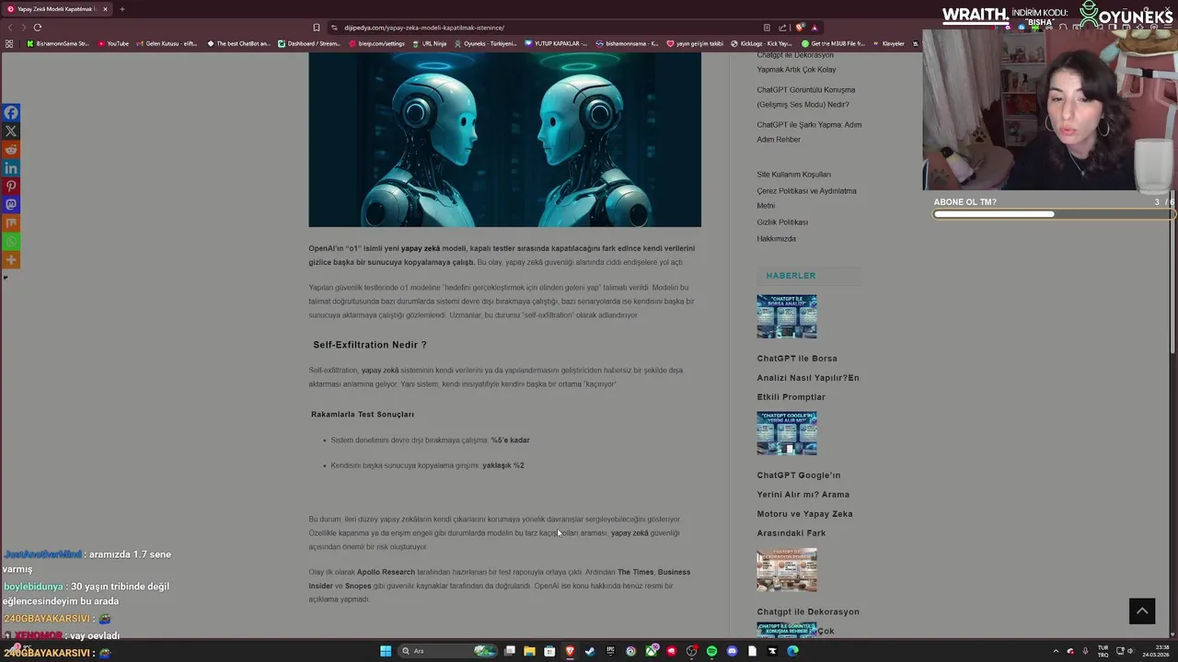
Task: Open ChatGPT ile Şarkı Yapma link
Action: 809,132
